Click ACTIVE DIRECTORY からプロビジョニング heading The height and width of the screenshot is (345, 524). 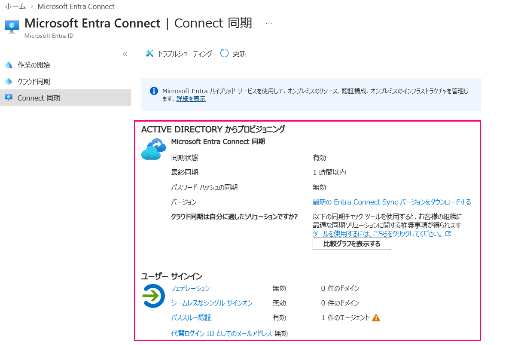point(213,129)
